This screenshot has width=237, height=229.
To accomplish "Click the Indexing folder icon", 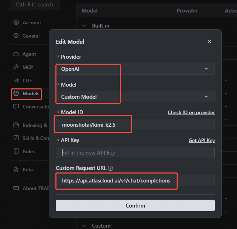I will tap(16, 125).
